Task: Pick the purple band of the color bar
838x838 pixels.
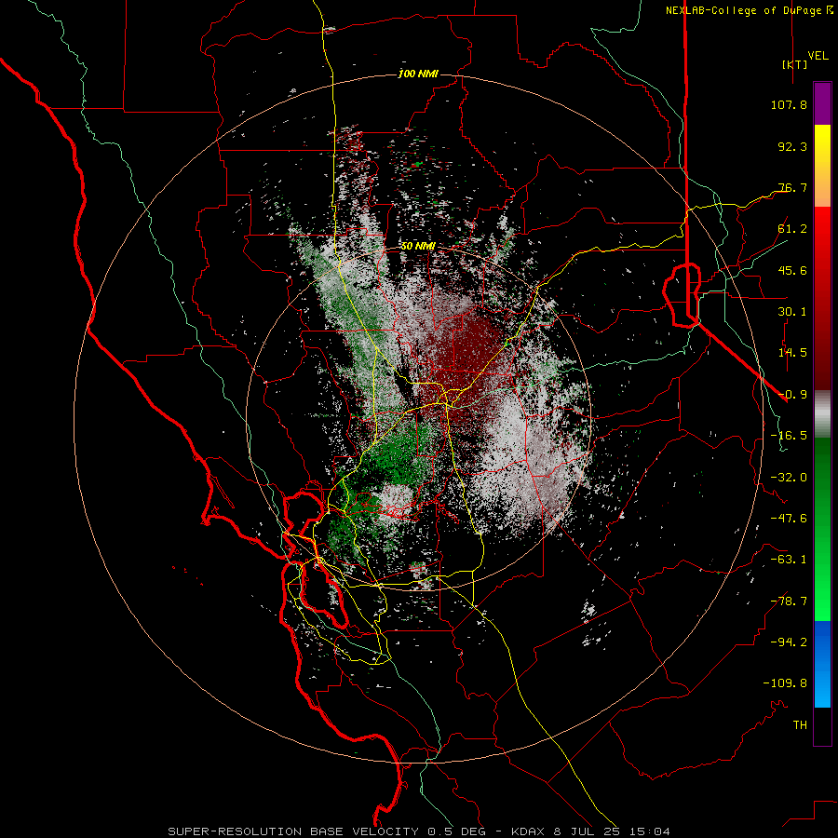Action: 822,104
